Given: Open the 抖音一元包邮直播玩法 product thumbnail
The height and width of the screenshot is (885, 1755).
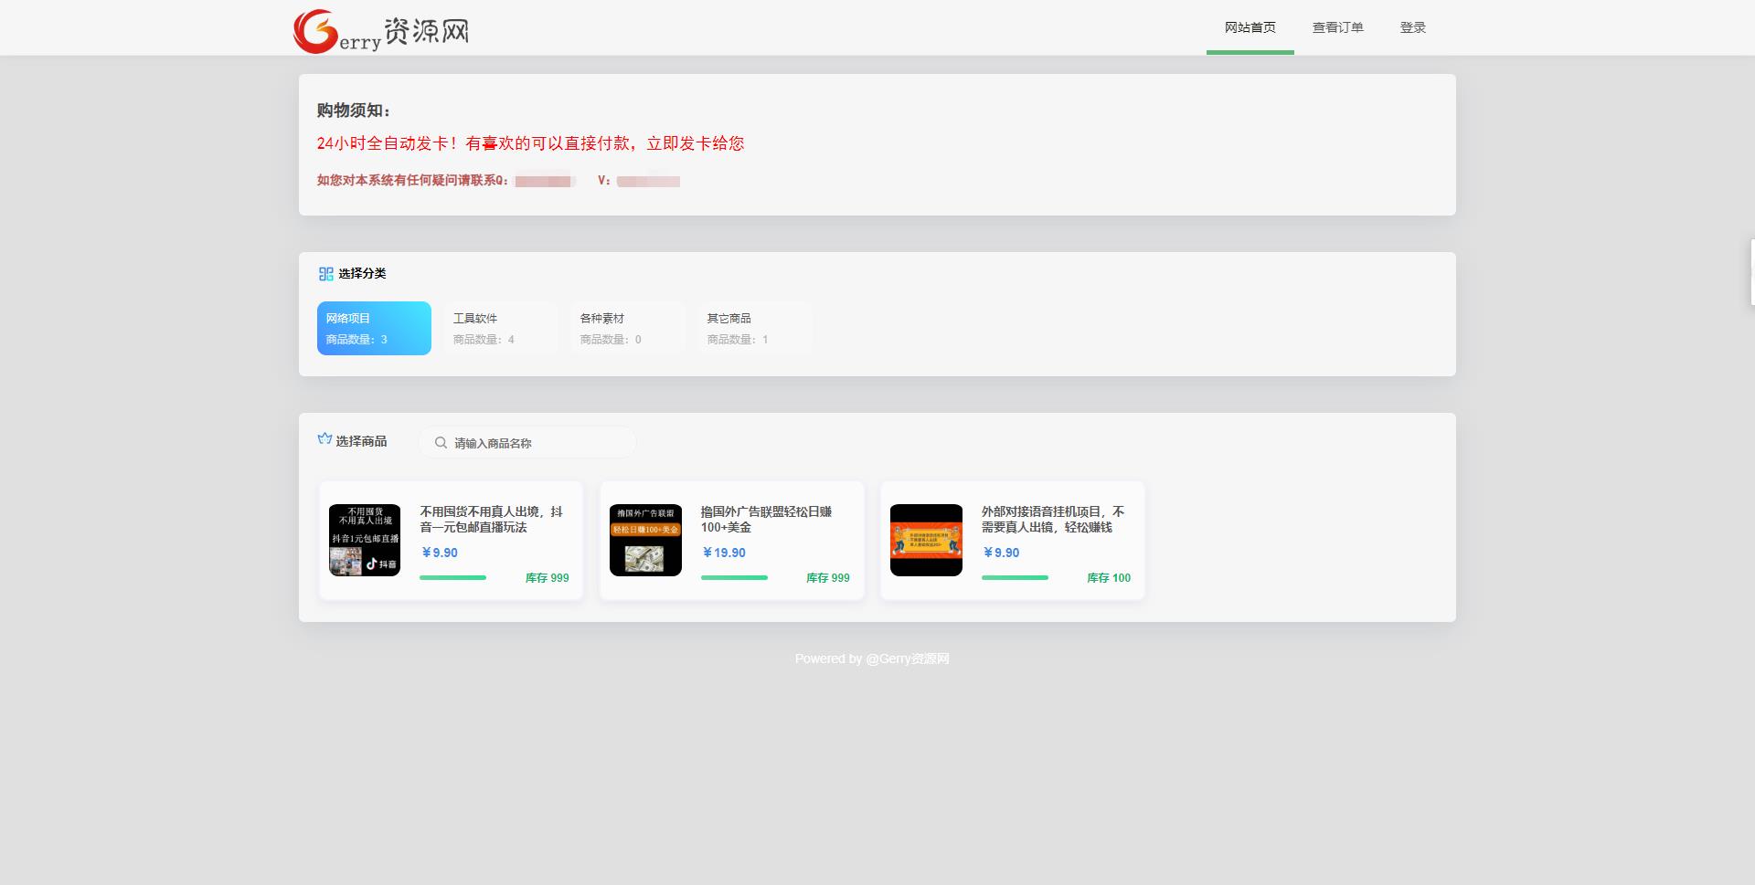Looking at the screenshot, I should pos(364,540).
